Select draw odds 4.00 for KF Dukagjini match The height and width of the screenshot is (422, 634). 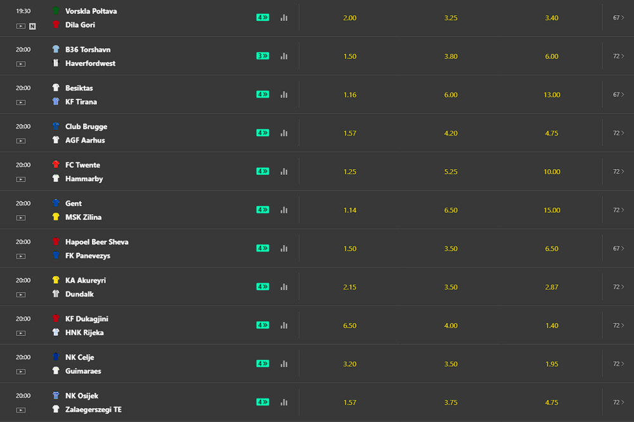pyautogui.click(x=451, y=326)
